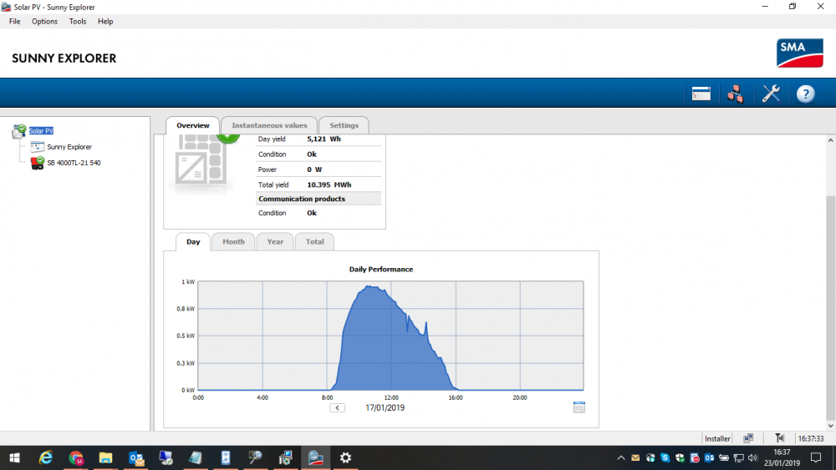Image resolution: width=836 pixels, height=470 pixels.
Task: Click the Sunny Explorer device icon in tree
Action: 37,146
